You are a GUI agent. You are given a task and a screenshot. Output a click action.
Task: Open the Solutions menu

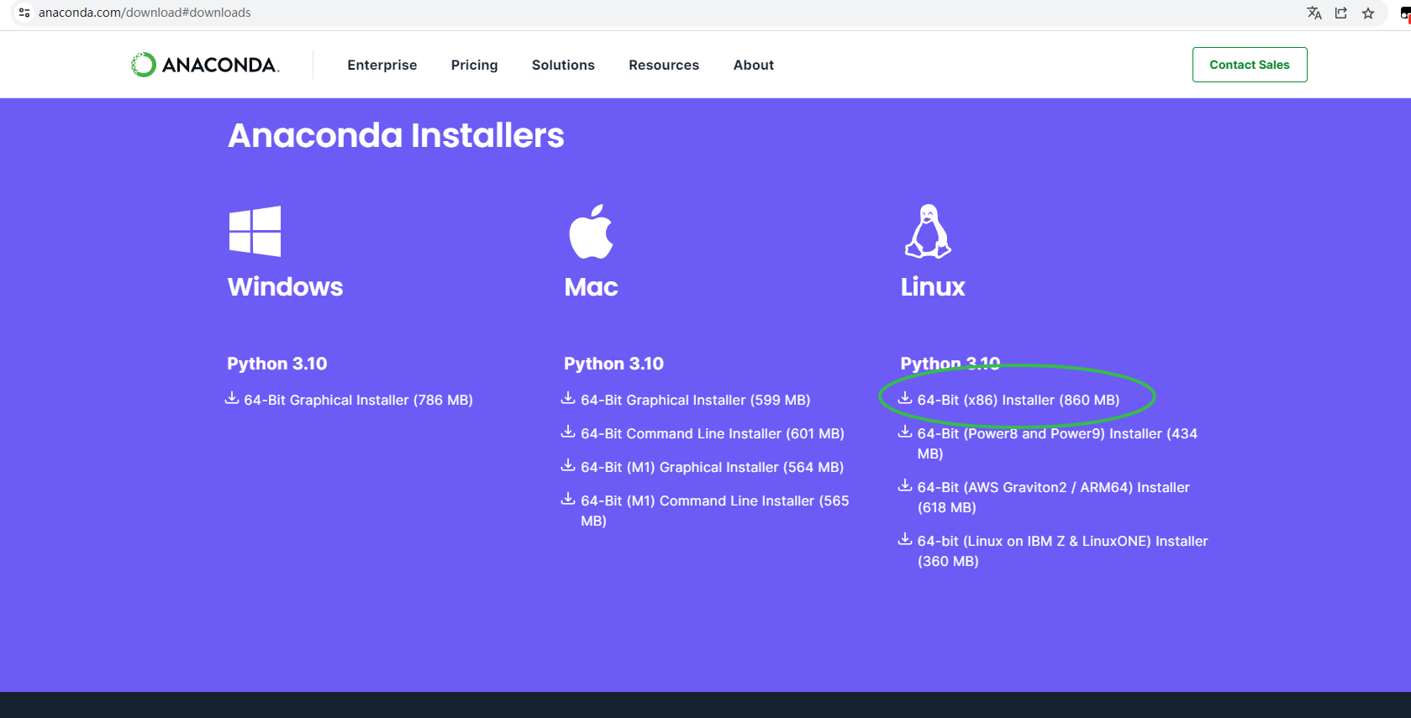coord(563,65)
